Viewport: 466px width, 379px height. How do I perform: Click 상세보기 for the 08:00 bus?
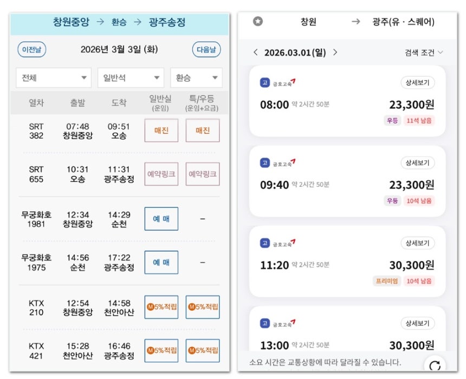pyautogui.click(x=417, y=83)
